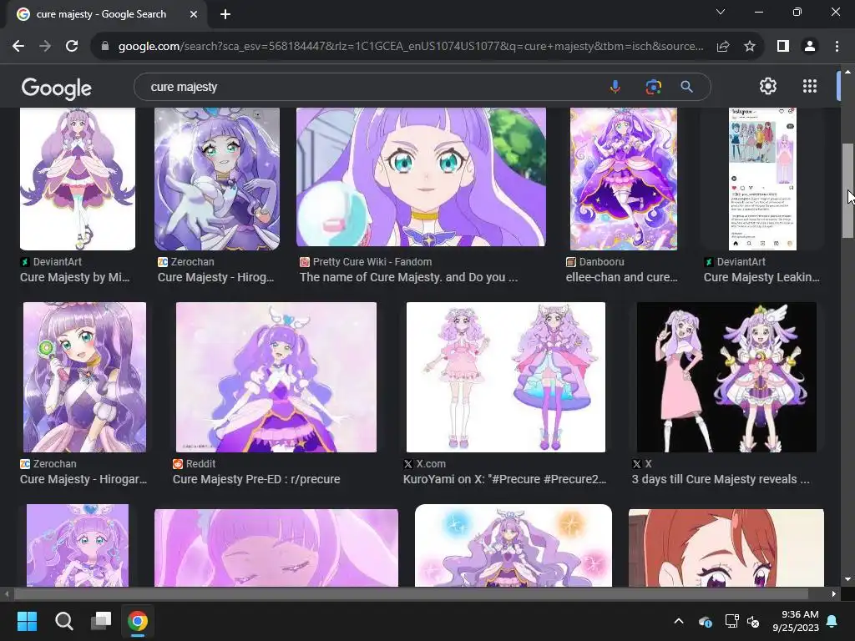
Task: Open Task View on the taskbar
Action: [x=101, y=621]
